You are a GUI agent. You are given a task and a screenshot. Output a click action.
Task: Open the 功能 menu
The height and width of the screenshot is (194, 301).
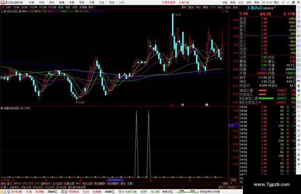pos(225,2)
